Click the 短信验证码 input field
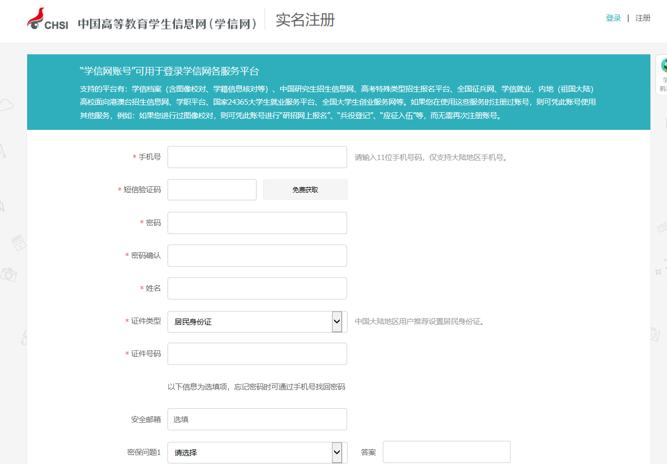Image resolution: width=667 pixels, height=464 pixels. coord(212,190)
